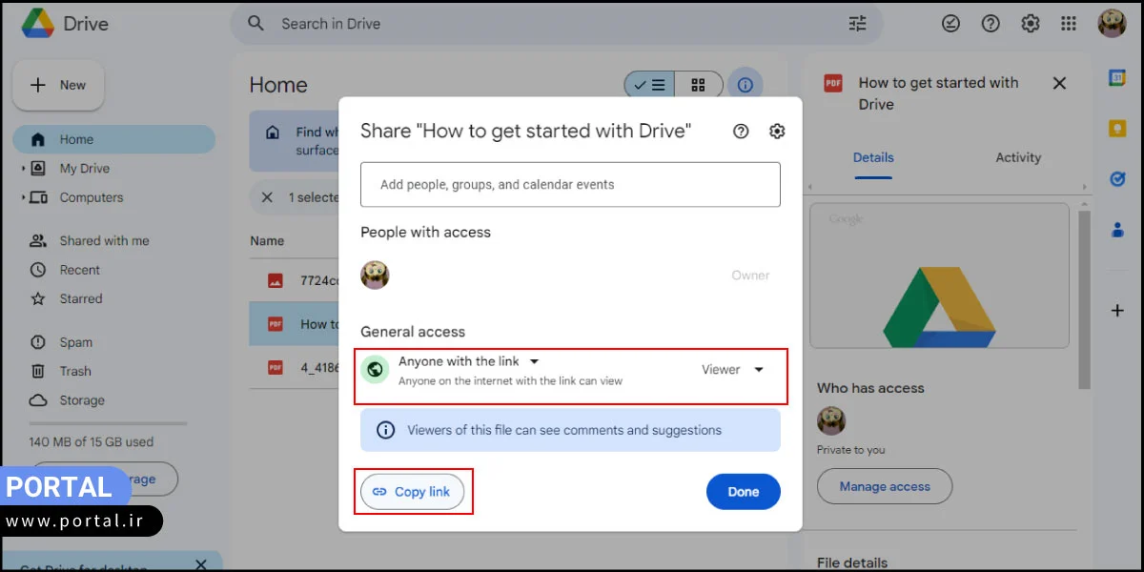Open Google Tasks from side panel

coord(1117,178)
